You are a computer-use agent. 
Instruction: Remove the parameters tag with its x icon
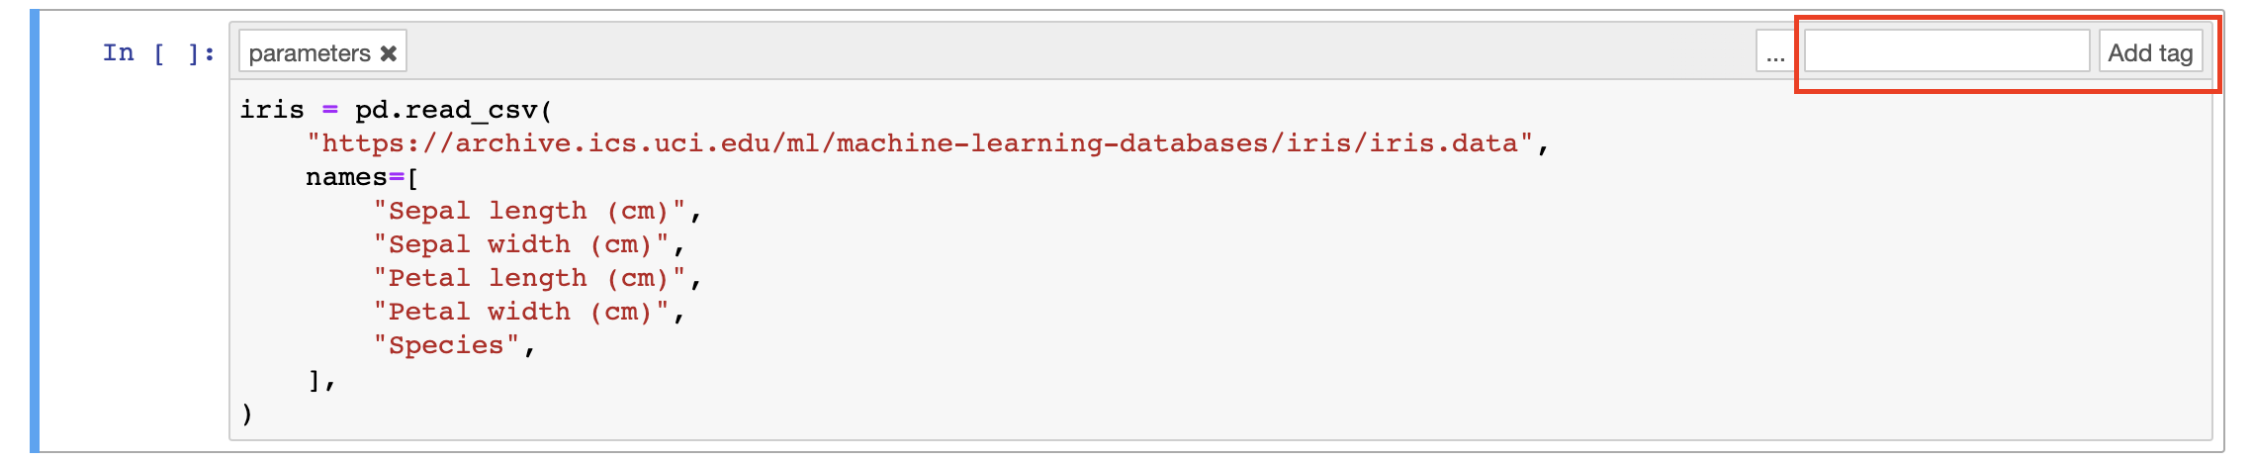tap(389, 53)
